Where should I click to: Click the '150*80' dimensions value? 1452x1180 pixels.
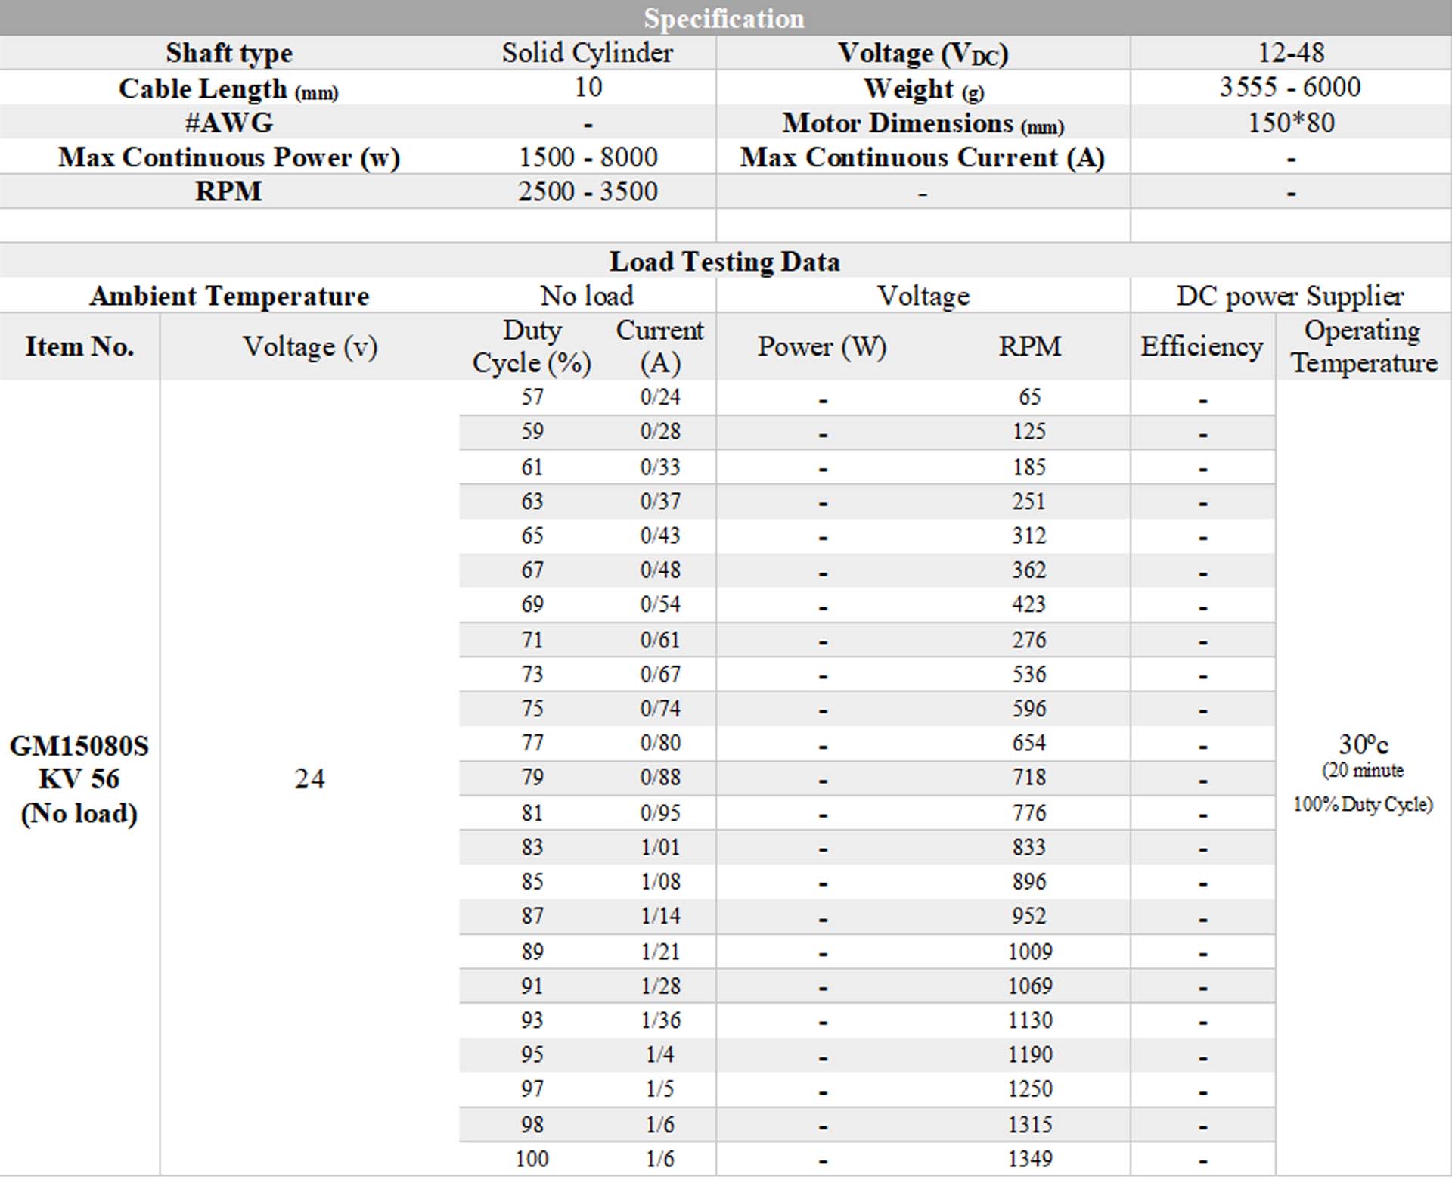pyautogui.click(x=1291, y=123)
